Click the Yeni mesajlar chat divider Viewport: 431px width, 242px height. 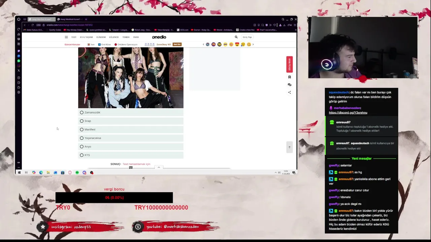[361, 158]
